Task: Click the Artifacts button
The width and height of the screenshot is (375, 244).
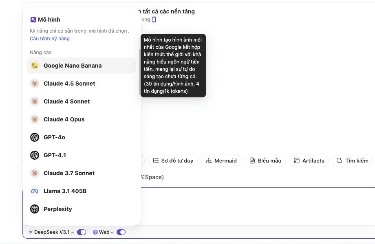Action: 309,160
